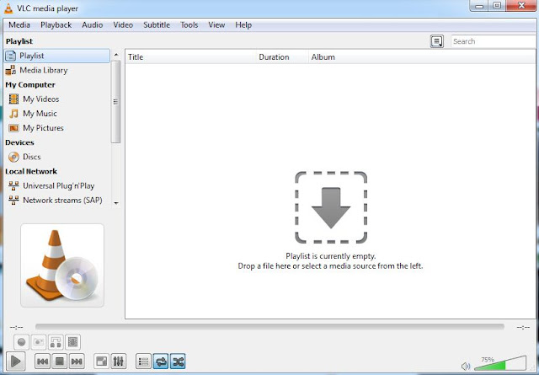Take a snapshot with camera button
This screenshot has height=375, width=539.
coord(39,342)
